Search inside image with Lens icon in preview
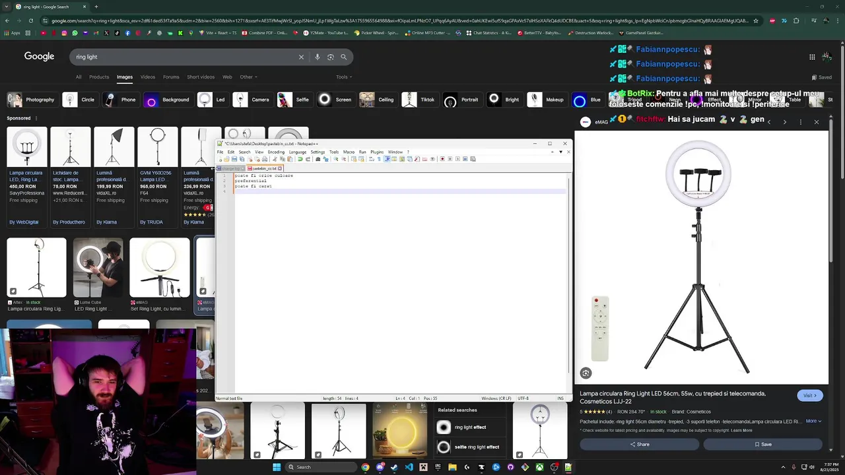 pos(586,373)
